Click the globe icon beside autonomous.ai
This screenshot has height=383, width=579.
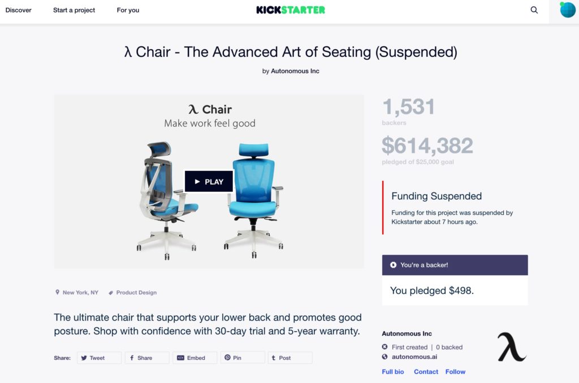385,357
